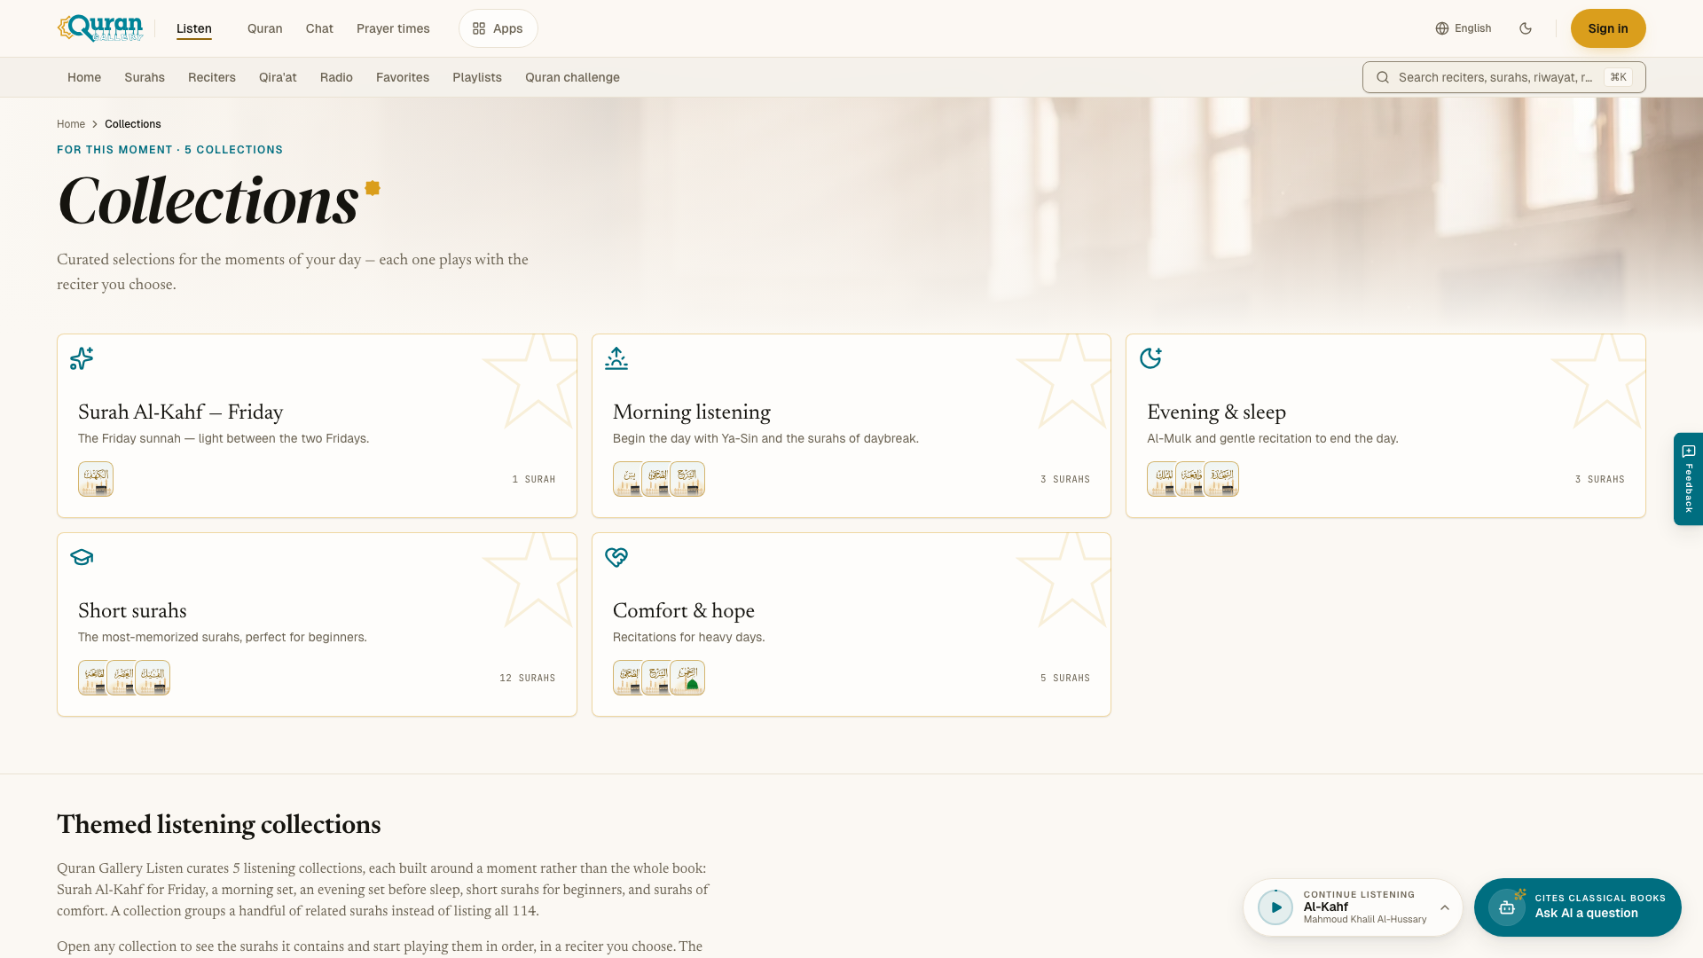Click the globe language icon
Viewport: 1703px width, 958px height.
[x=1442, y=28]
